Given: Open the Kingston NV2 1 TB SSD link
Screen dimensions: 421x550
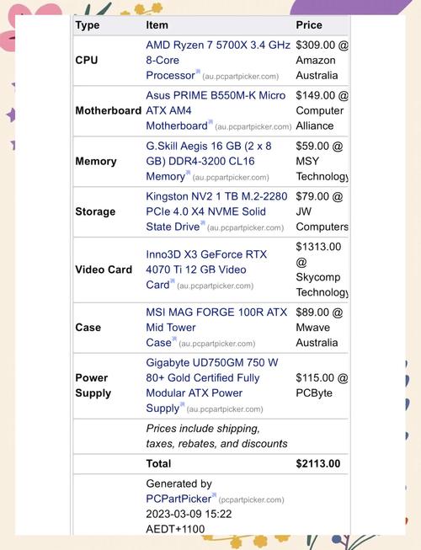Looking at the screenshot, I should pos(216,211).
